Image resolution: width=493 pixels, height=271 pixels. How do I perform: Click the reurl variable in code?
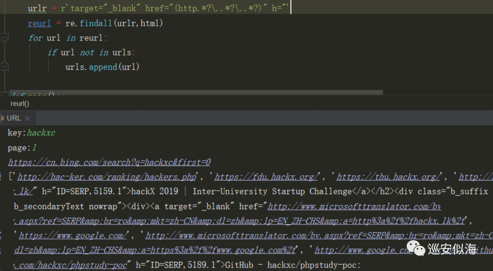point(39,23)
